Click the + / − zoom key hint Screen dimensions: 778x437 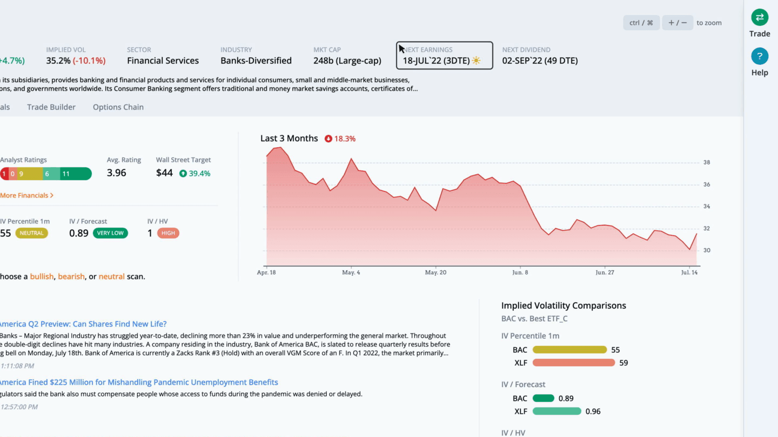tap(678, 23)
